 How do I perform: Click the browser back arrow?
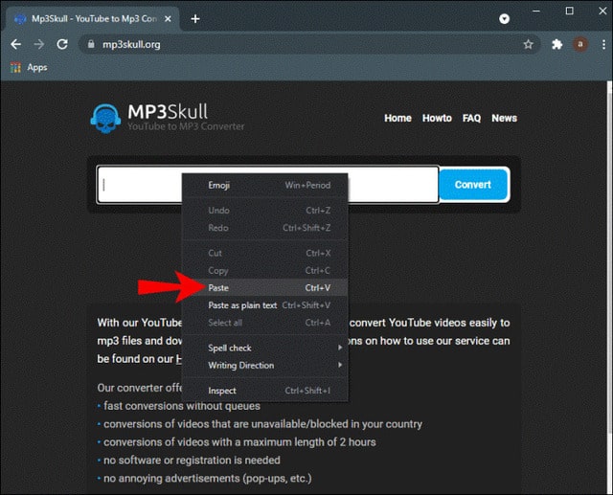pos(15,44)
